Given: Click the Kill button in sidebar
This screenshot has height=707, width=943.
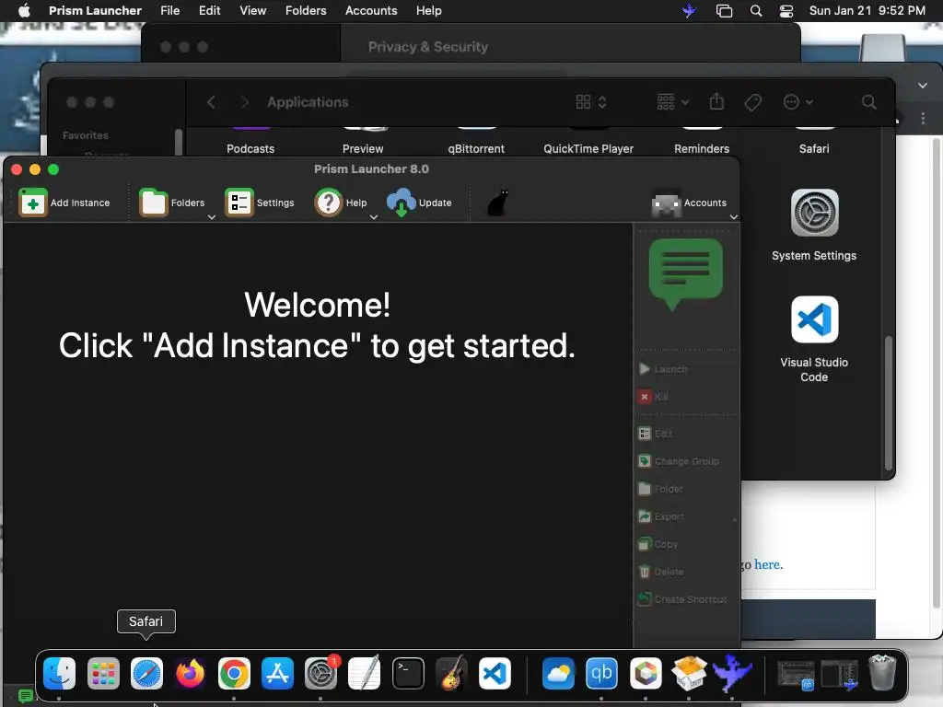Looking at the screenshot, I should [653, 397].
